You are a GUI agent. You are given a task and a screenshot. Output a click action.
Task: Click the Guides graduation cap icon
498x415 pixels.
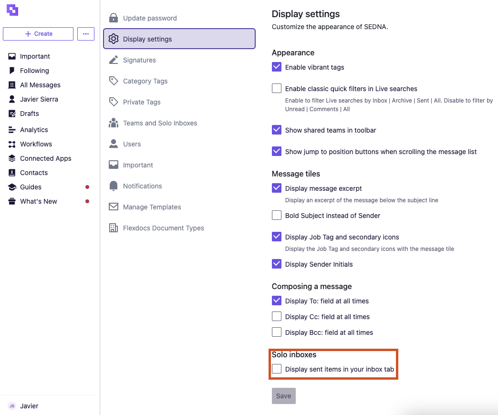click(12, 187)
